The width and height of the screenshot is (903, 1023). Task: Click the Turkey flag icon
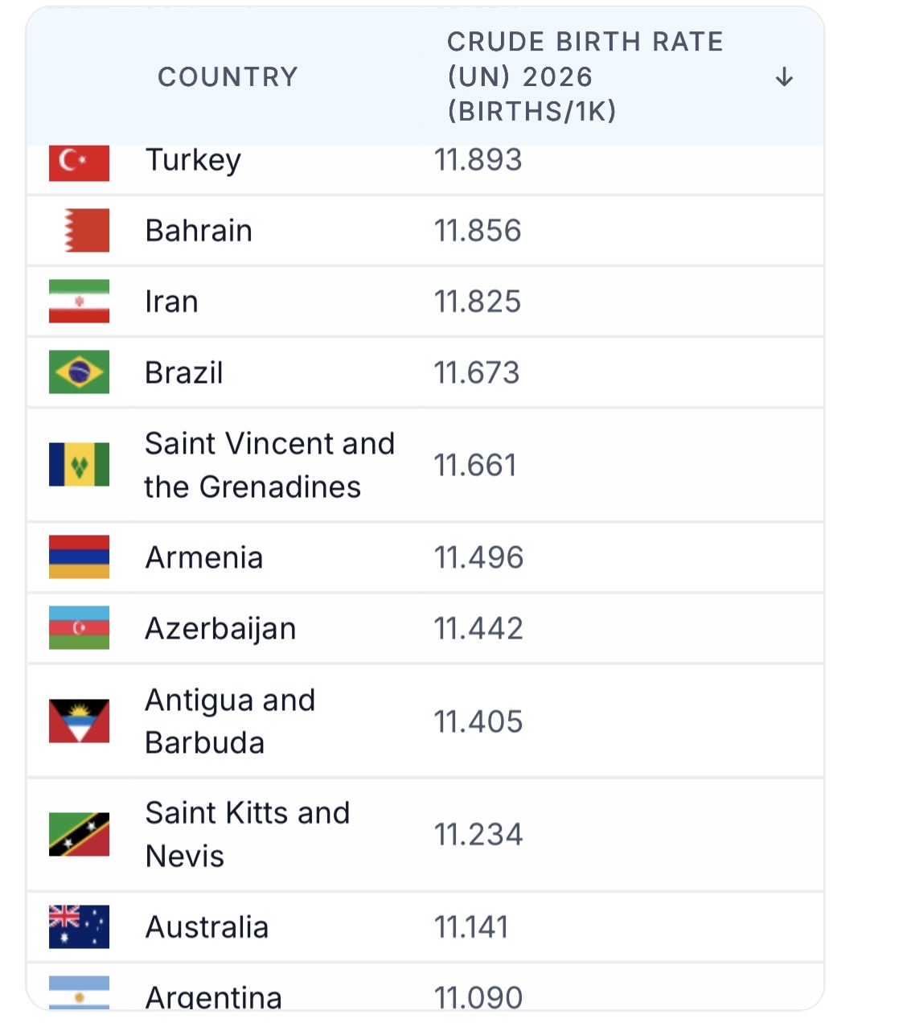pos(79,162)
